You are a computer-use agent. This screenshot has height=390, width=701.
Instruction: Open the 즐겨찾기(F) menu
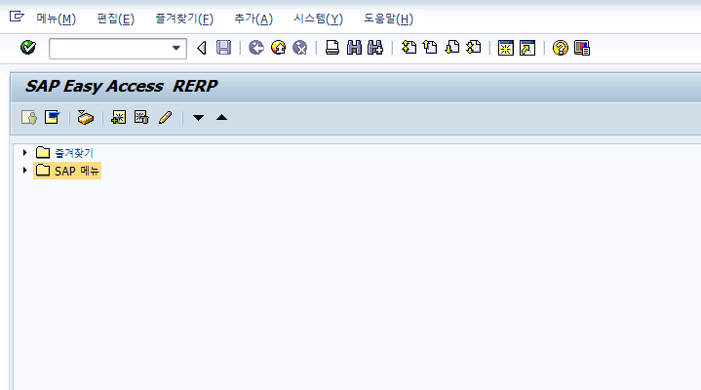[x=184, y=19]
